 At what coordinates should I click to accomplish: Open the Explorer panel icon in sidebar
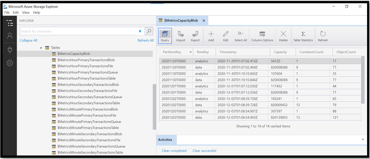10,23
